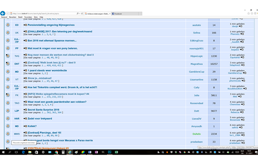Screen dimensions: 258x163
Task: Open Word from the taskbar
Action: click(x=90, y=152)
